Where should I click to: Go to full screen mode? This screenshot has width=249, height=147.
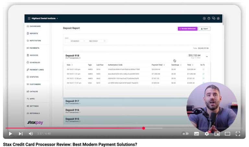tap(238, 134)
